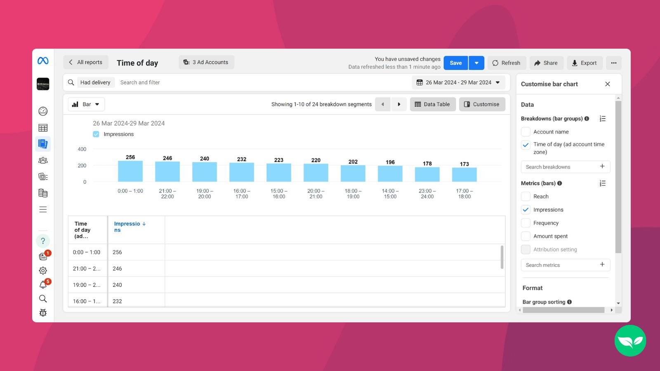660x371 pixels.
Task: Open the search magnifier in the sidebar
Action: 43,298
